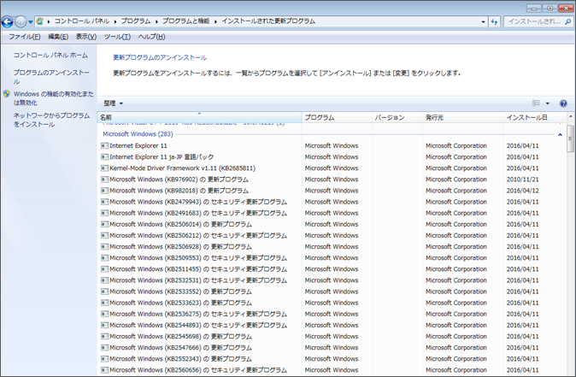The image size is (576, 377).
Task: Open プログラムのアンインストール link
Action: point(51,77)
